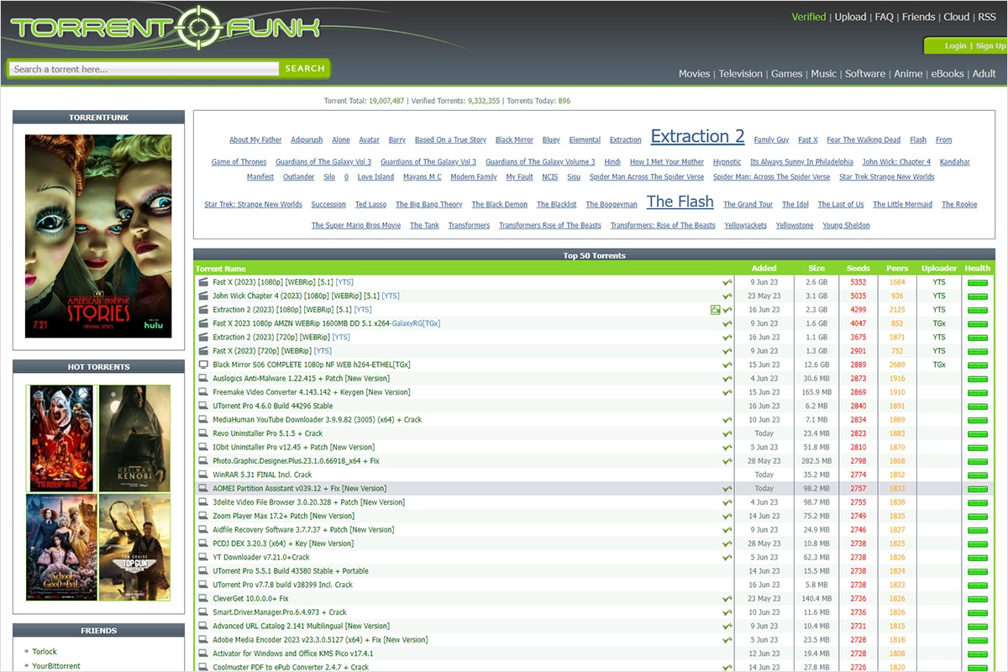Click the verified checkmark on CleverGet 10.0.0.0 row
This screenshot has height=672, width=1008.
(x=727, y=599)
